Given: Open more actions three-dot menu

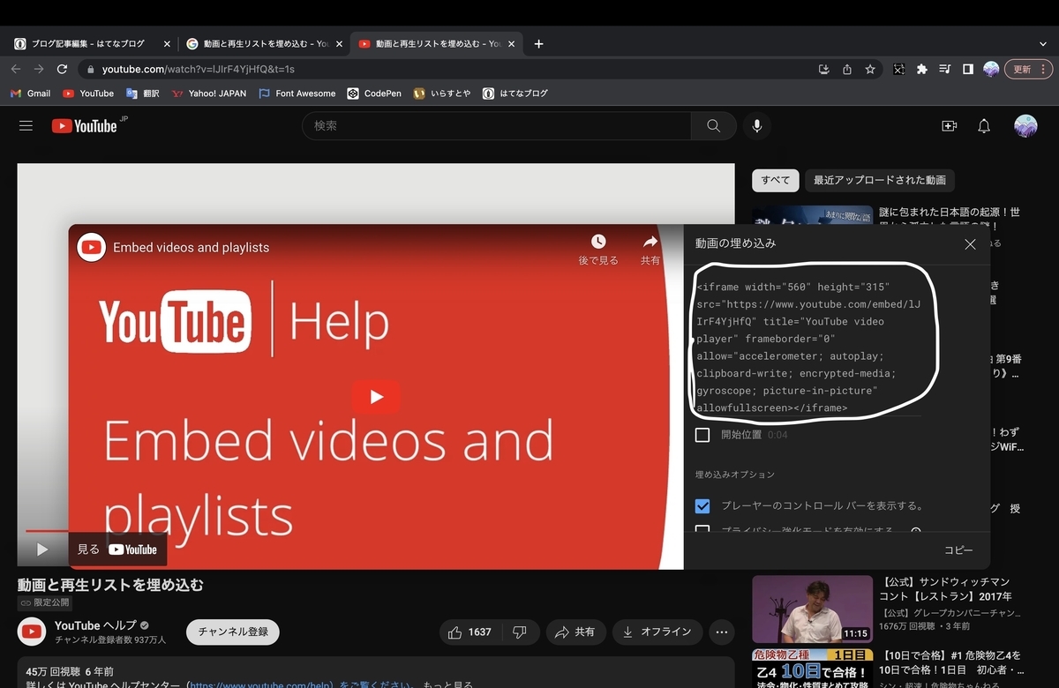Looking at the screenshot, I should (x=722, y=632).
